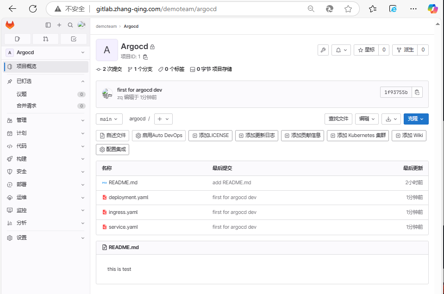
Task: Click 启用Auto DevOps button
Action: pos(159,135)
